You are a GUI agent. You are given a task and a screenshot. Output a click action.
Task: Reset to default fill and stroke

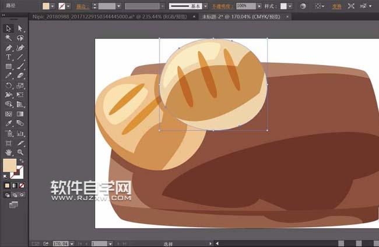[x=5, y=177]
